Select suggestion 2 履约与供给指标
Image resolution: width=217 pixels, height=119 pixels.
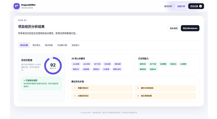[x=165, y=88]
